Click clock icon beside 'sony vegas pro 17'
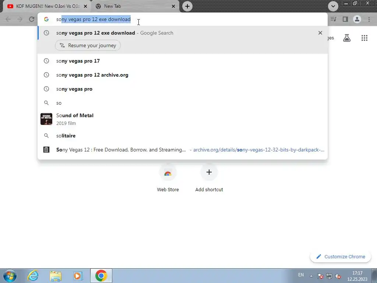This screenshot has height=283, width=377. [46, 61]
